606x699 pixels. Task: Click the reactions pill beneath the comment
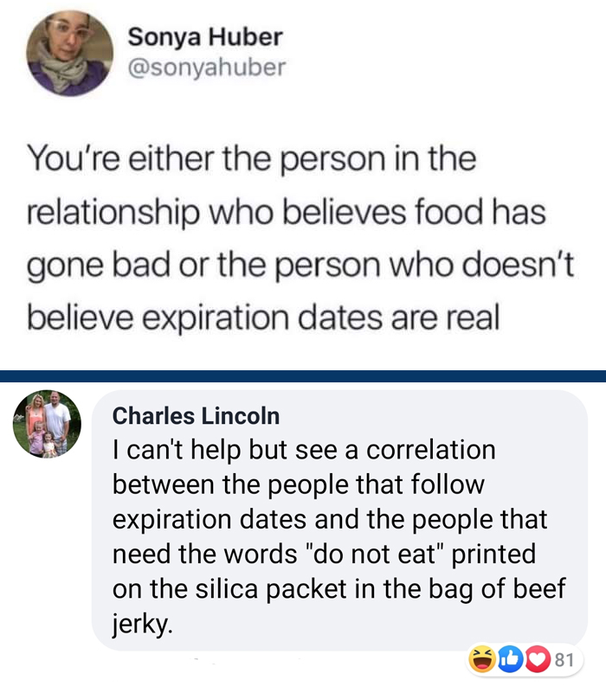coord(525,659)
